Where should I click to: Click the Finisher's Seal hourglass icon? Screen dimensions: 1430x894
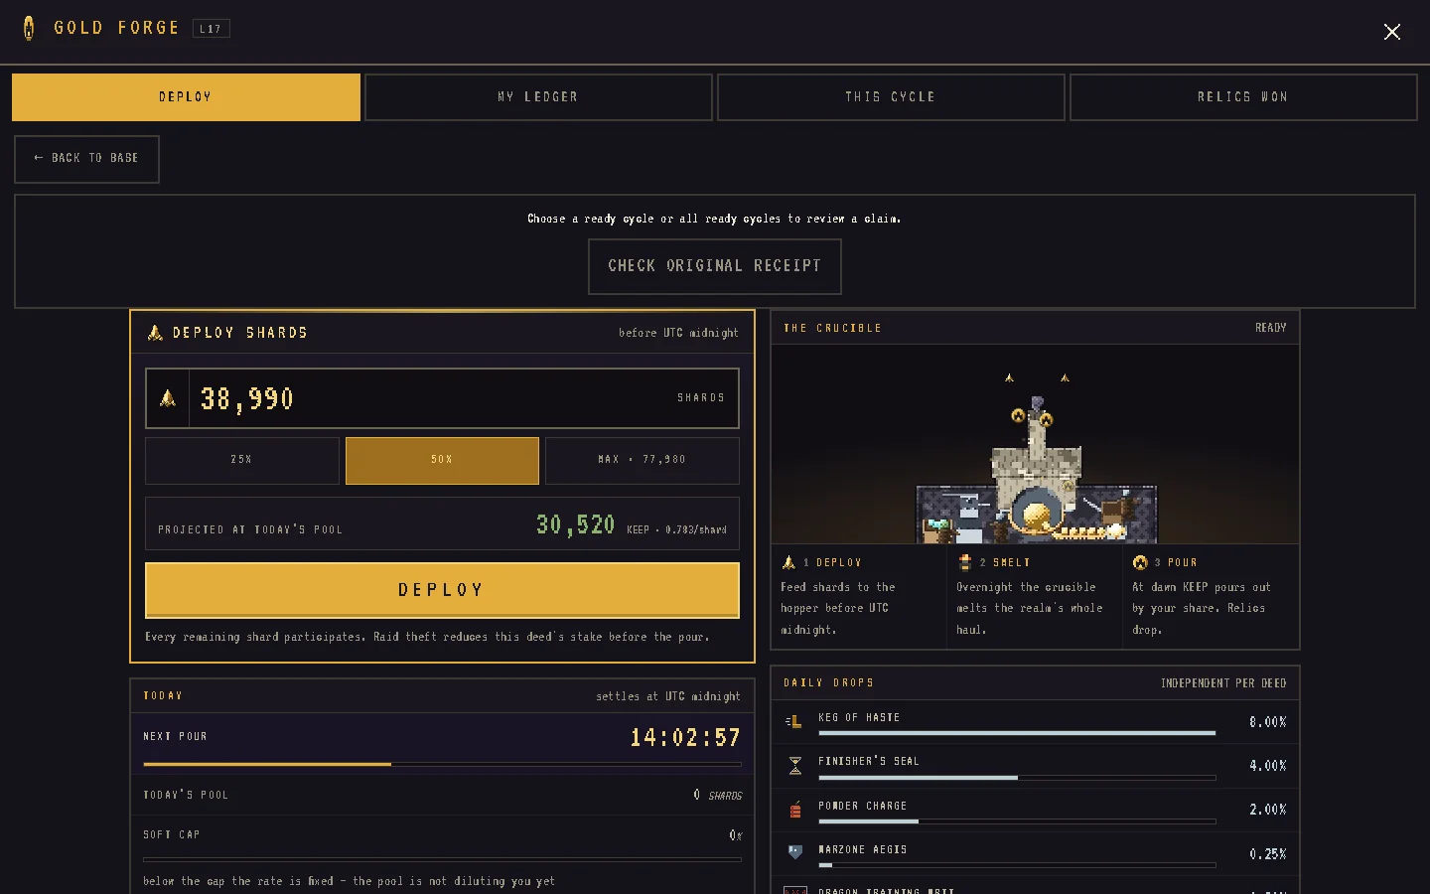(794, 766)
